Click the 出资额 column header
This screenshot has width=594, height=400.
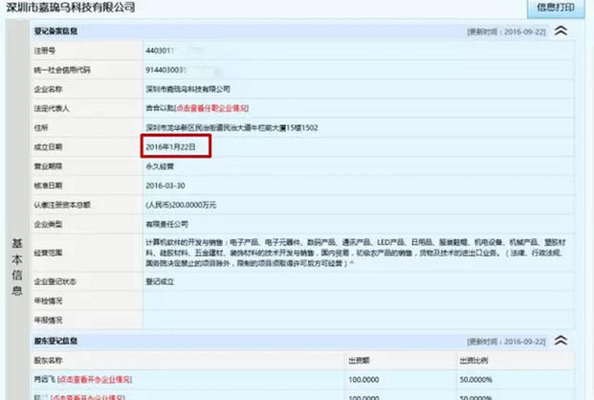click(361, 361)
